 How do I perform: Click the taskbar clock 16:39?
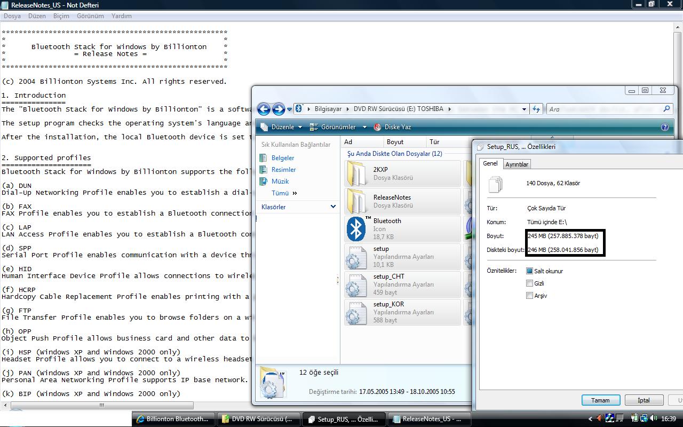[668, 419]
